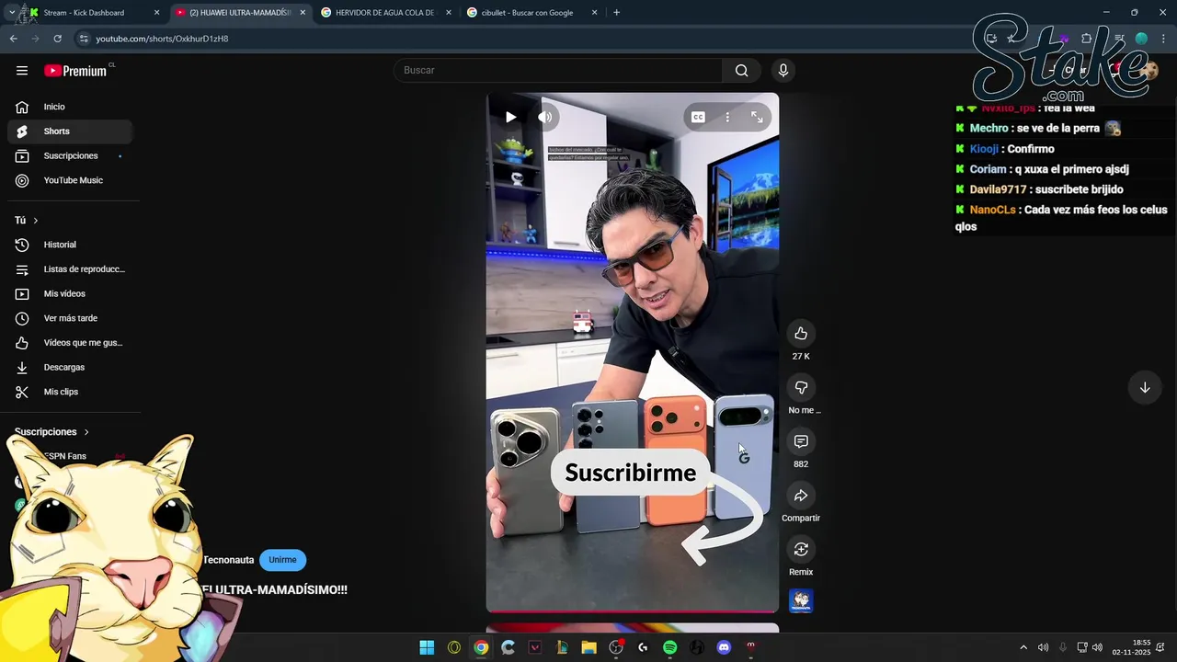The image size is (1177, 662).
Task: Open YouTube Music from the sidebar
Action: point(70,180)
